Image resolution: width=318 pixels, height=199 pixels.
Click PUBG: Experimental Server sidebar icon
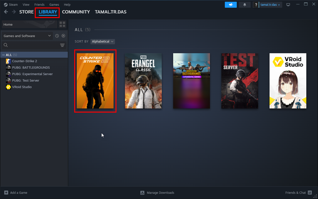pos(8,74)
